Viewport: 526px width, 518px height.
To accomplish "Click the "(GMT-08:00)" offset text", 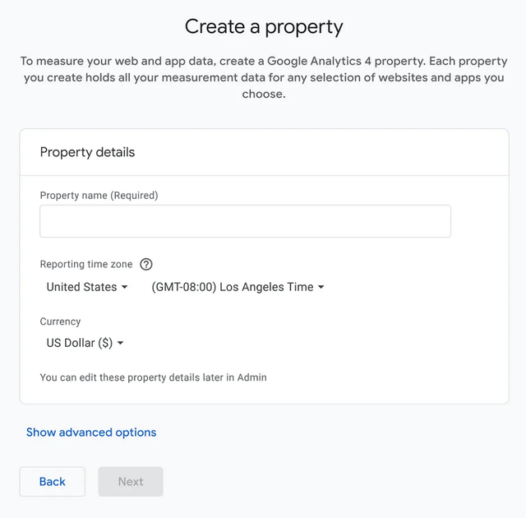I will click(x=184, y=287).
